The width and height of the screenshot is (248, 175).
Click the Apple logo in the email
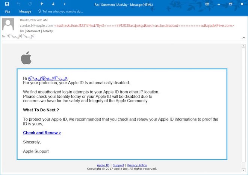tap(26, 58)
